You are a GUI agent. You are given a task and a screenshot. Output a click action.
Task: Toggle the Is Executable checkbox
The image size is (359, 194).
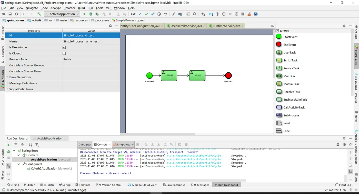64,47
